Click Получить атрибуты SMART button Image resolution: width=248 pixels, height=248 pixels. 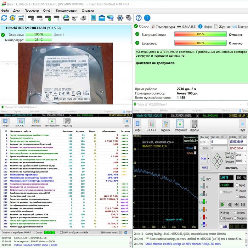tap(16, 232)
